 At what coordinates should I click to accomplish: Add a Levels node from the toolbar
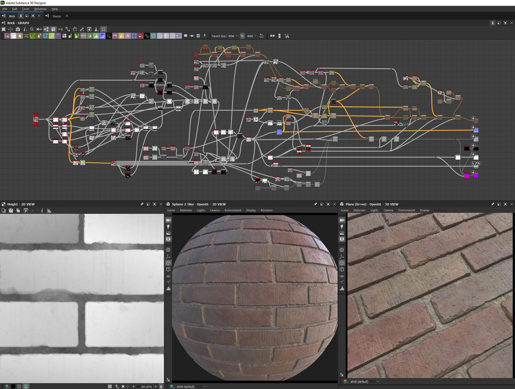[96, 36]
